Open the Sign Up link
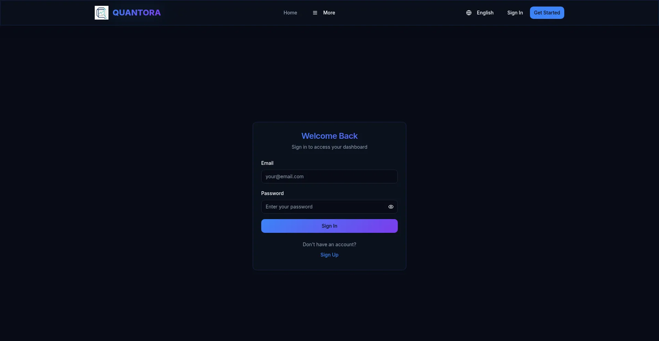The height and width of the screenshot is (341, 659). (x=329, y=255)
